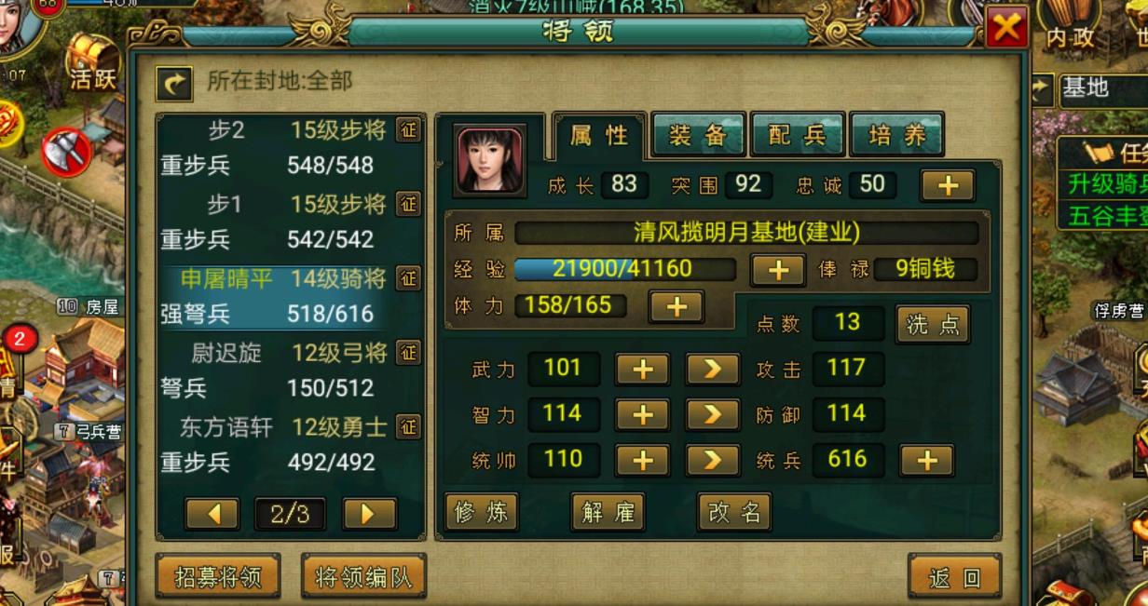Screen dimensions: 1148x606
Task: Click the general's portrait thumbnail
Action: click(490, 158)
